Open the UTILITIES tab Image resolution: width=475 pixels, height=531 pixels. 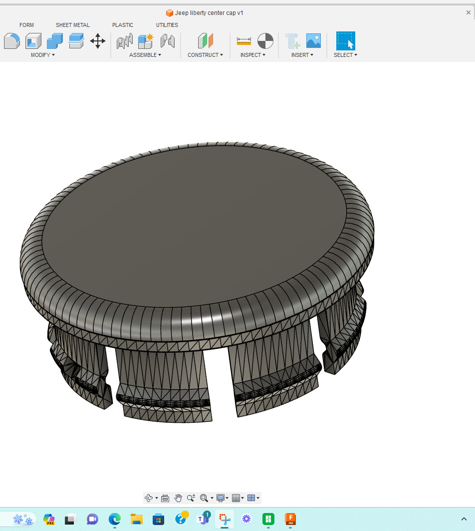tap(167, 25)
